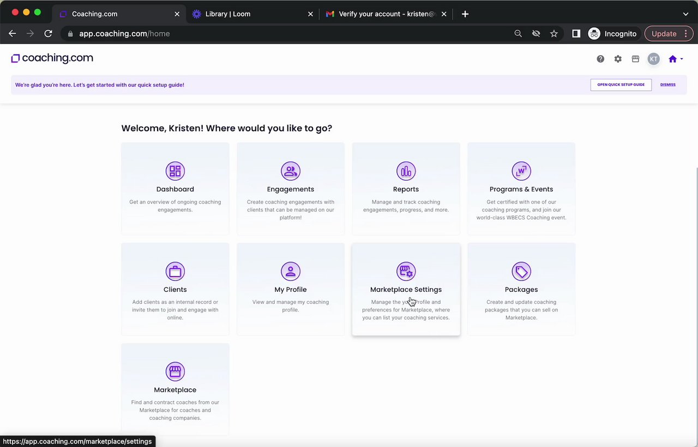Close the Verify your account tab
Viewport: 698px width, 447px height.
pyautogui.click(x=444, y=14)
